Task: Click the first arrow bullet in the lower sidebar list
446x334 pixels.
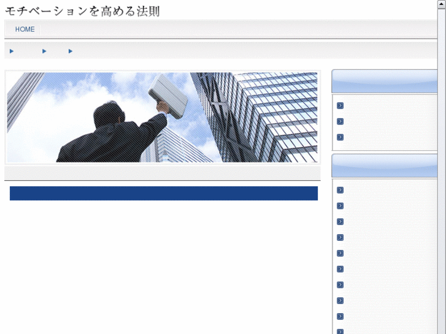Action: [x=340, y=190]
